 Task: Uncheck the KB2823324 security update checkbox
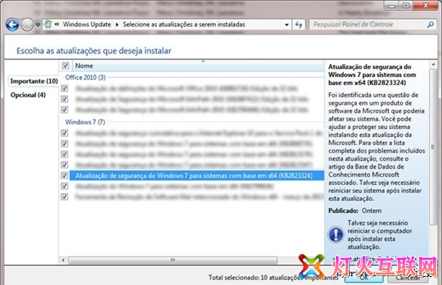(x=64, y=175)
